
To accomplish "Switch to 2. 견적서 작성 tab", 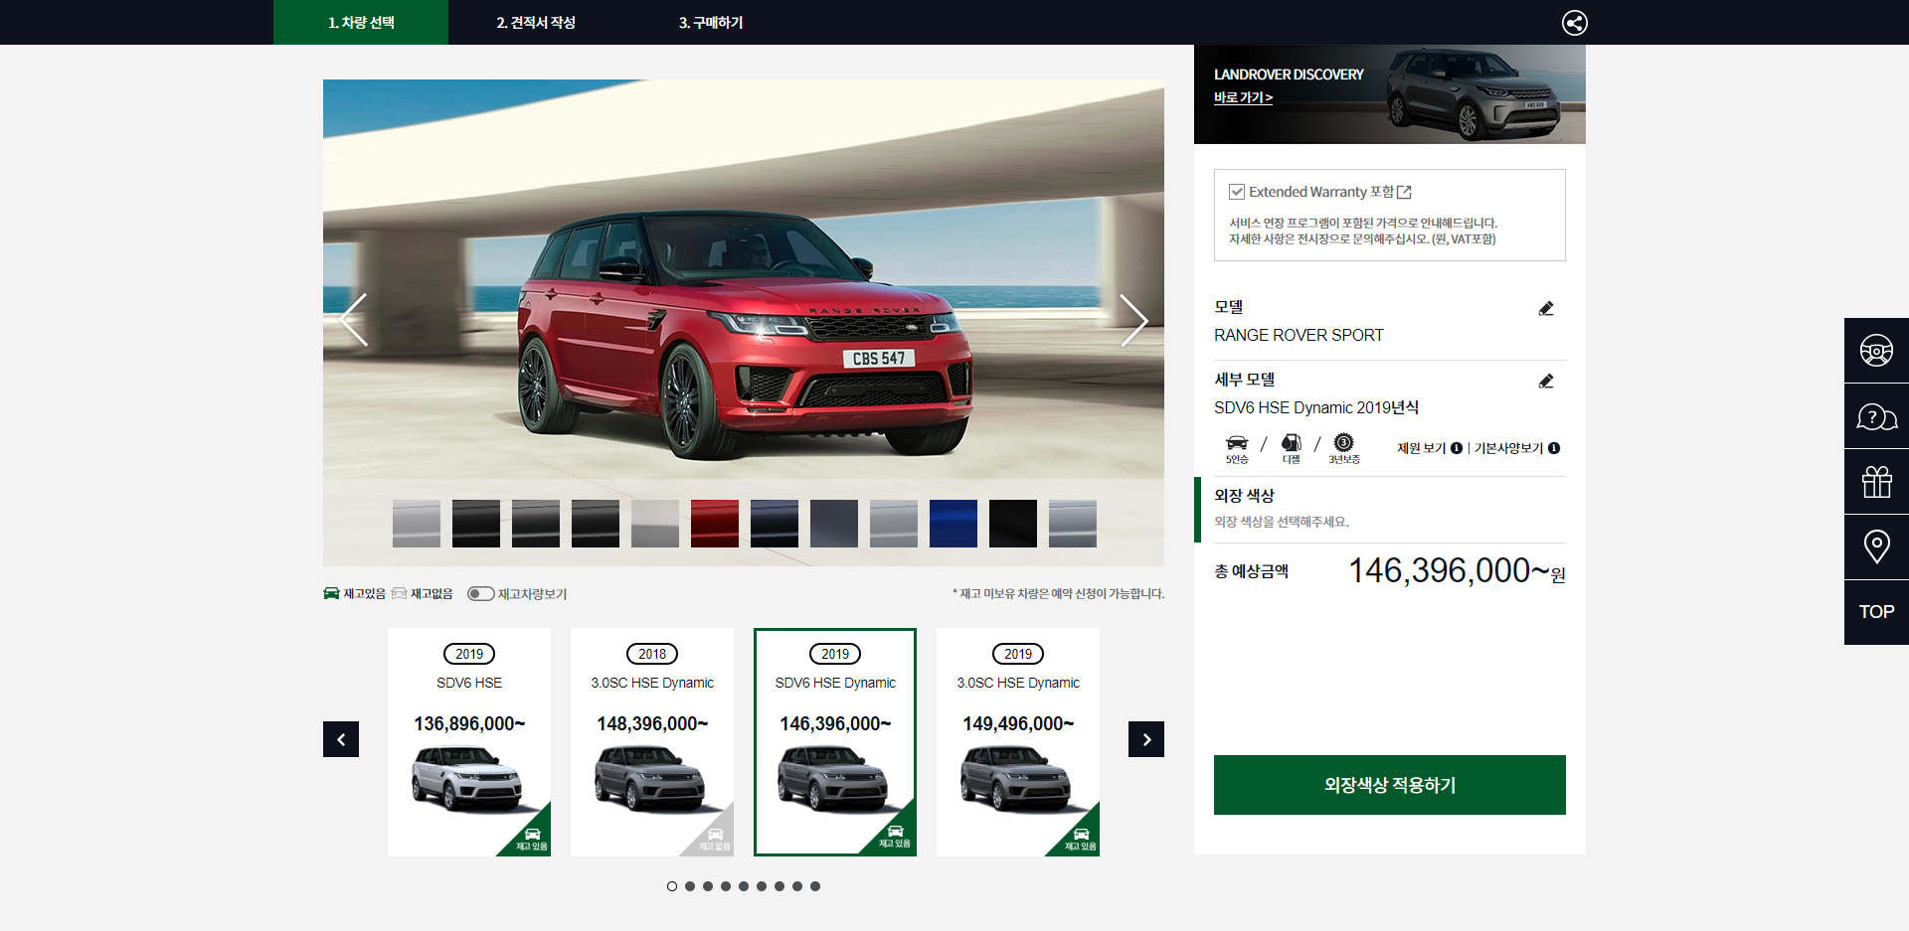I will pyautogui.click(x=536, y=22).
